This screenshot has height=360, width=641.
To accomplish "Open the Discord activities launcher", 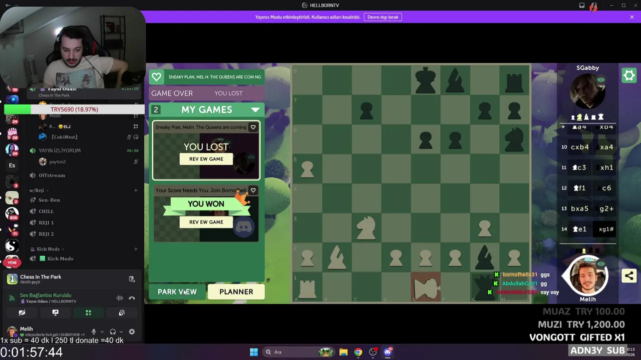I will point(88,312).
